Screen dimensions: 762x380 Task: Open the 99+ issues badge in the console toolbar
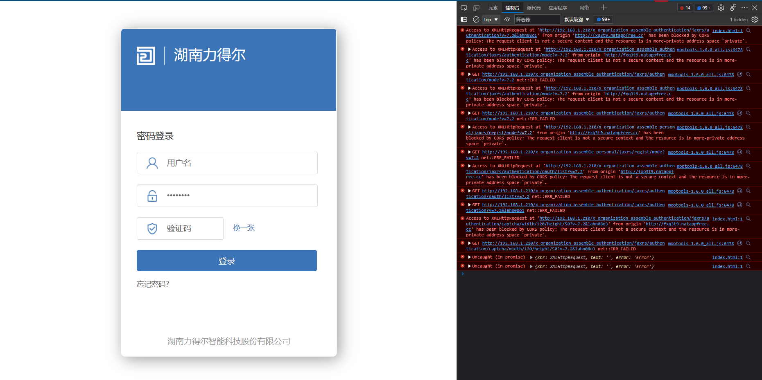(x=604, y=20)
